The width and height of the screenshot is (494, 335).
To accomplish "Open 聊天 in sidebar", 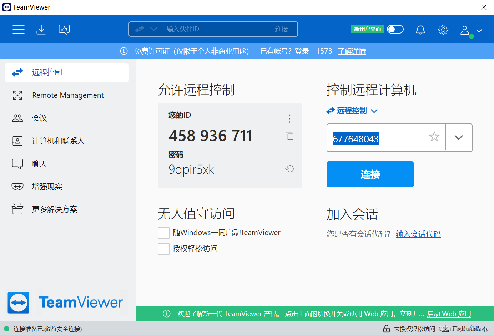I will tap(67, 164).
